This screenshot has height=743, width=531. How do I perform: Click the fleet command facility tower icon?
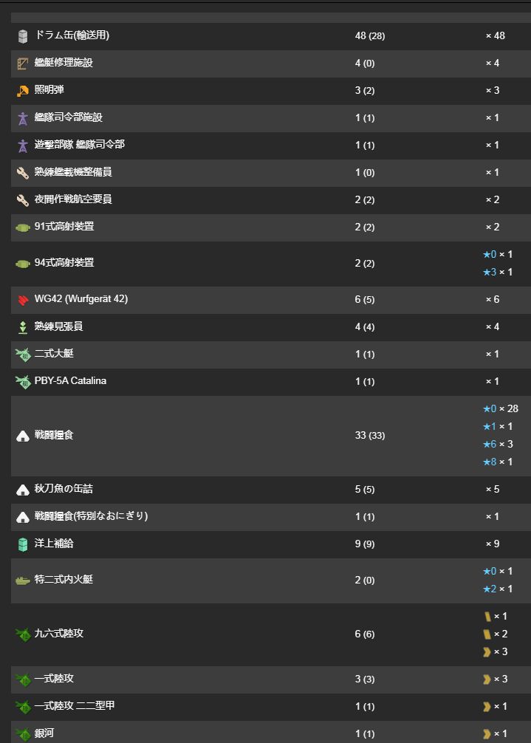point(23,118)
